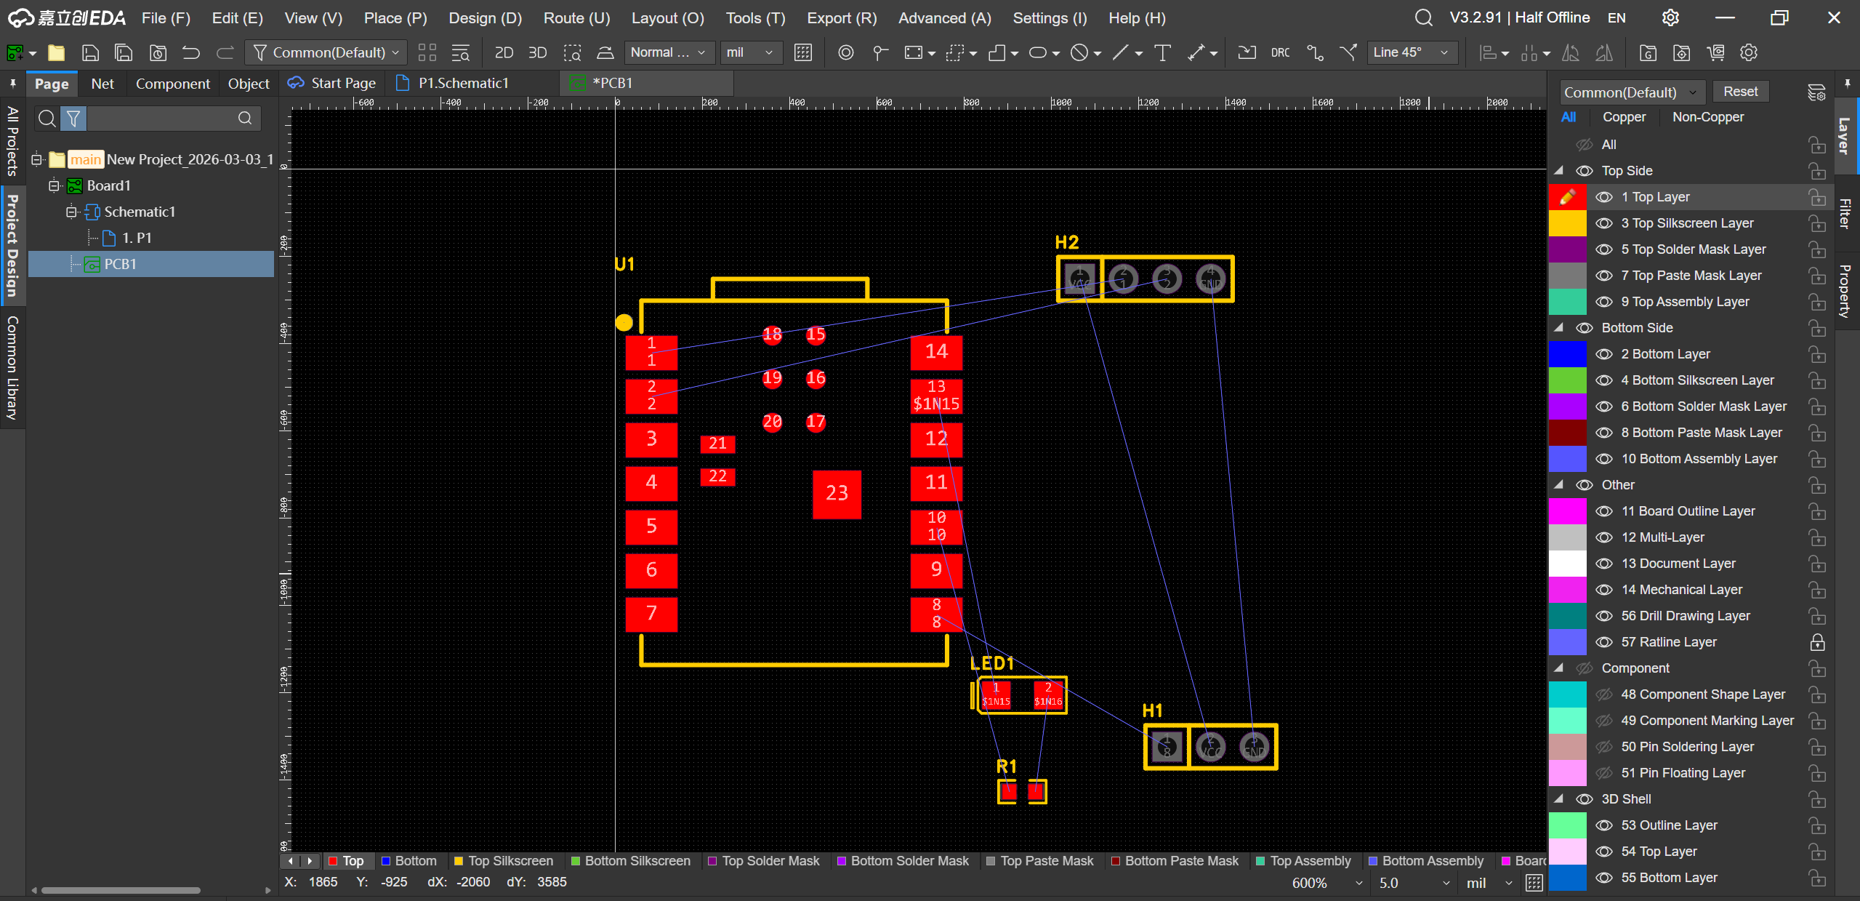Viewport: 1860px width, 901px height.
Task: Switch to 3D view
Action: [x=537, y=52]
